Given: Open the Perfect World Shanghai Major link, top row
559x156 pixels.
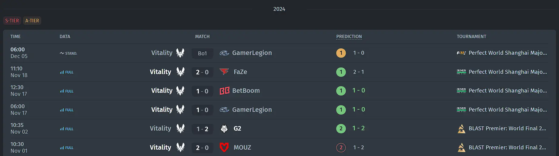Looking at the screenshot, I should click(x=502, y=53).
